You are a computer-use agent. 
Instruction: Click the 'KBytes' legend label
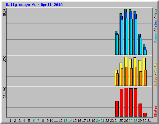(155, 111)
